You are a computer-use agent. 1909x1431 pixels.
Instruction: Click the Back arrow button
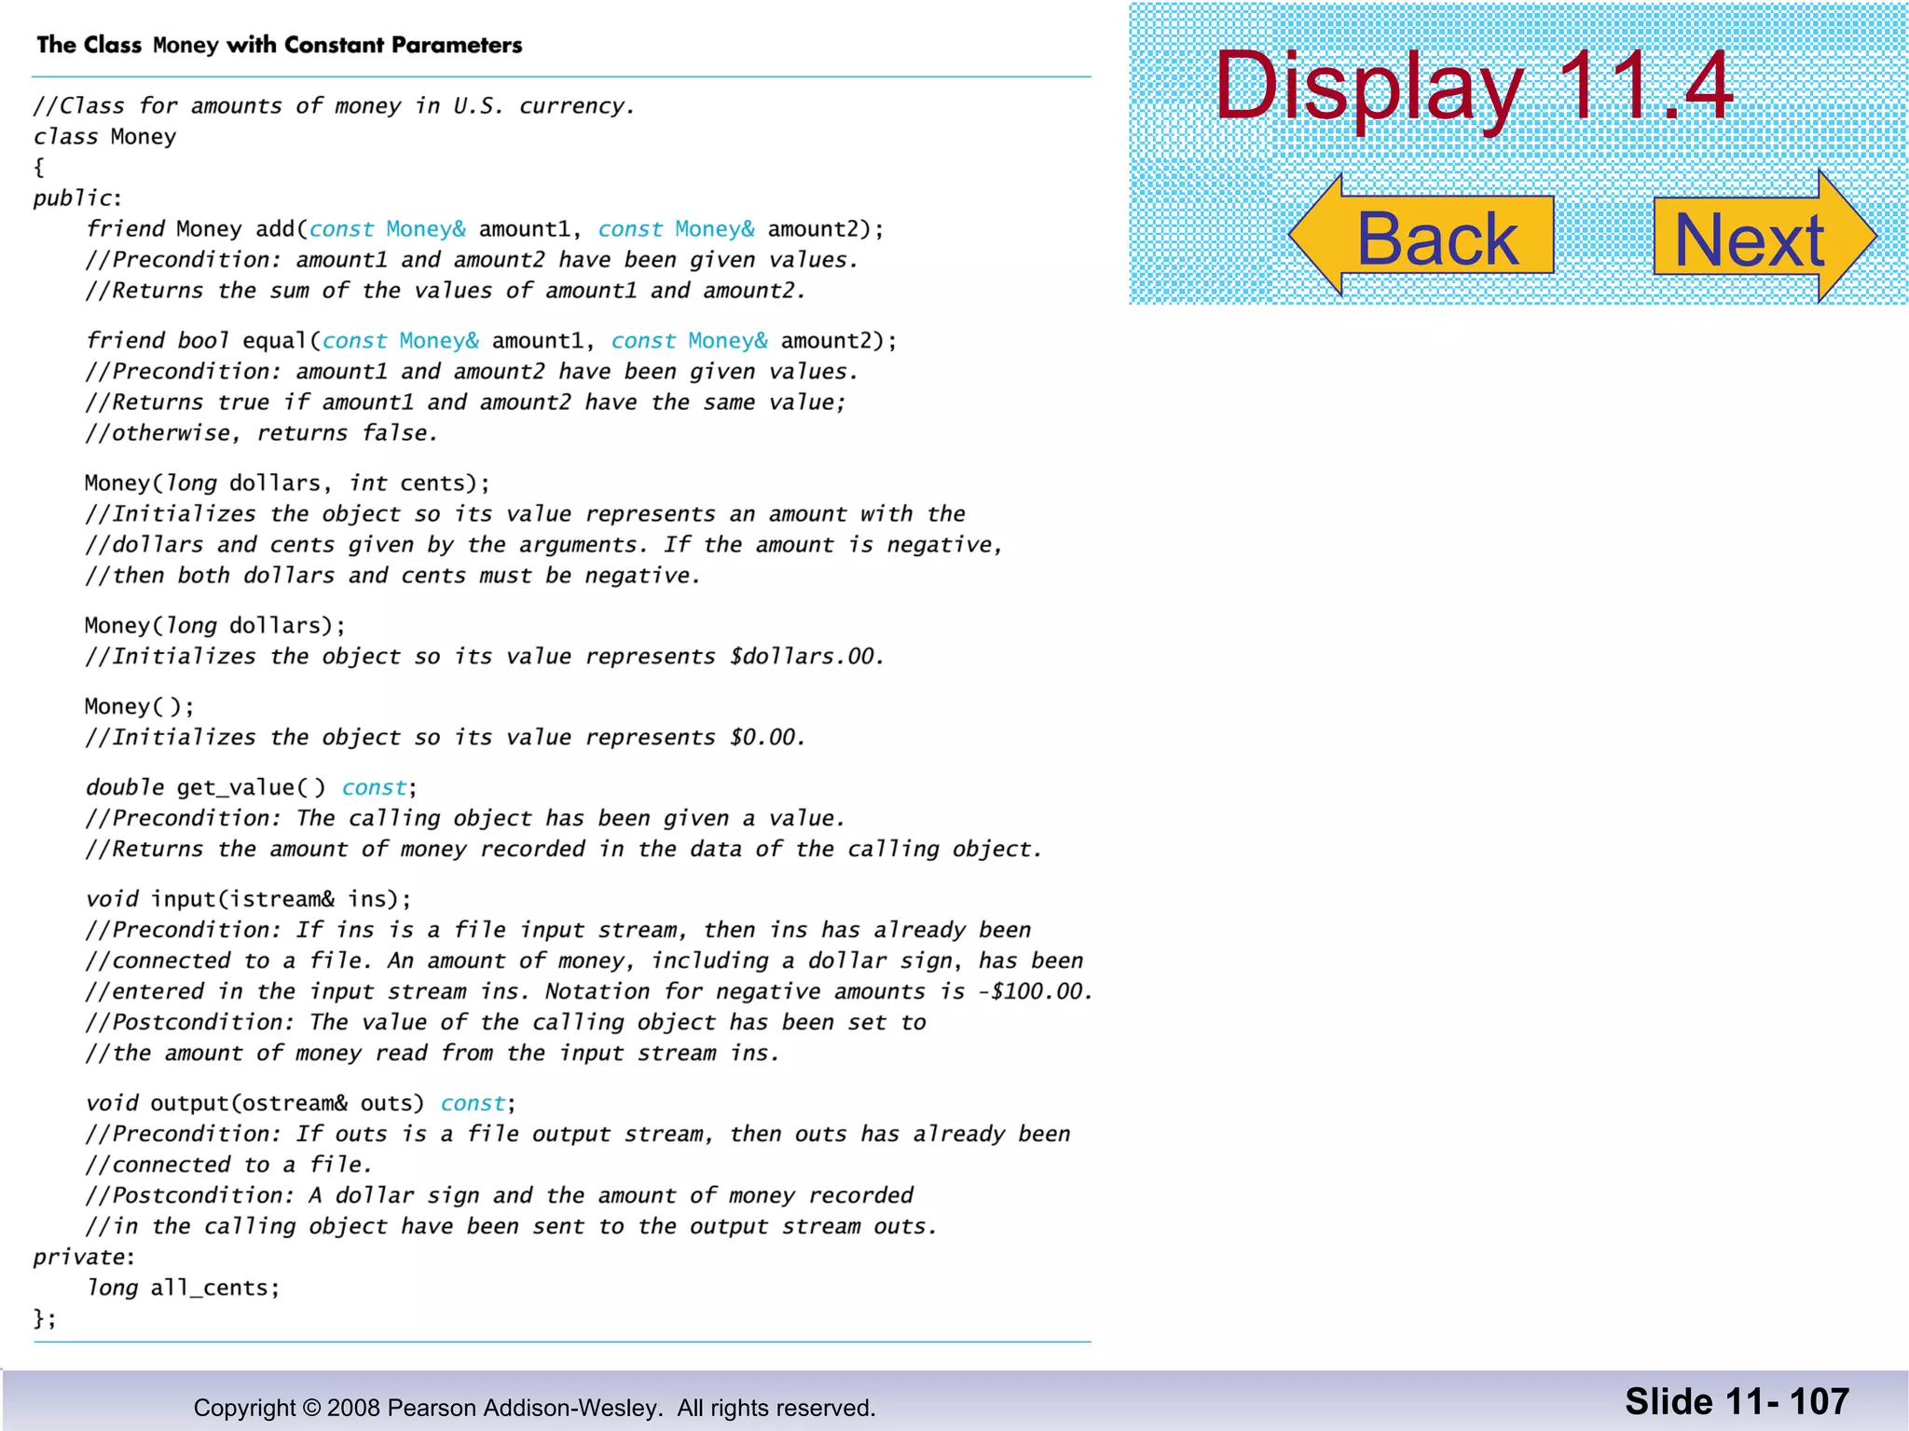tap(1421, 235)
